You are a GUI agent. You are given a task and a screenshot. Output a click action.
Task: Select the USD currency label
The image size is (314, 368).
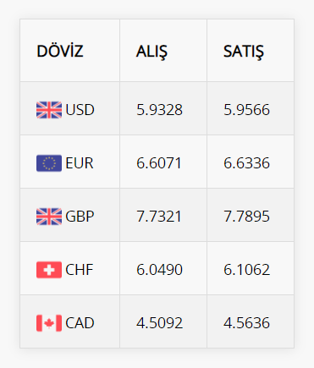(x=80, y=110)
